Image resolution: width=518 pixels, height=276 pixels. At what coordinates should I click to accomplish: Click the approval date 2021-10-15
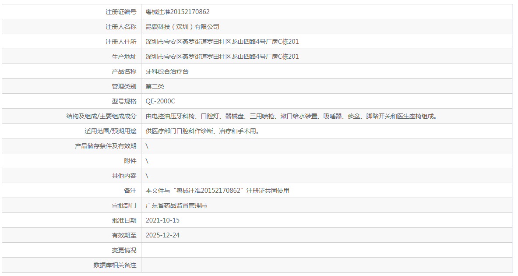coord(162,220)
